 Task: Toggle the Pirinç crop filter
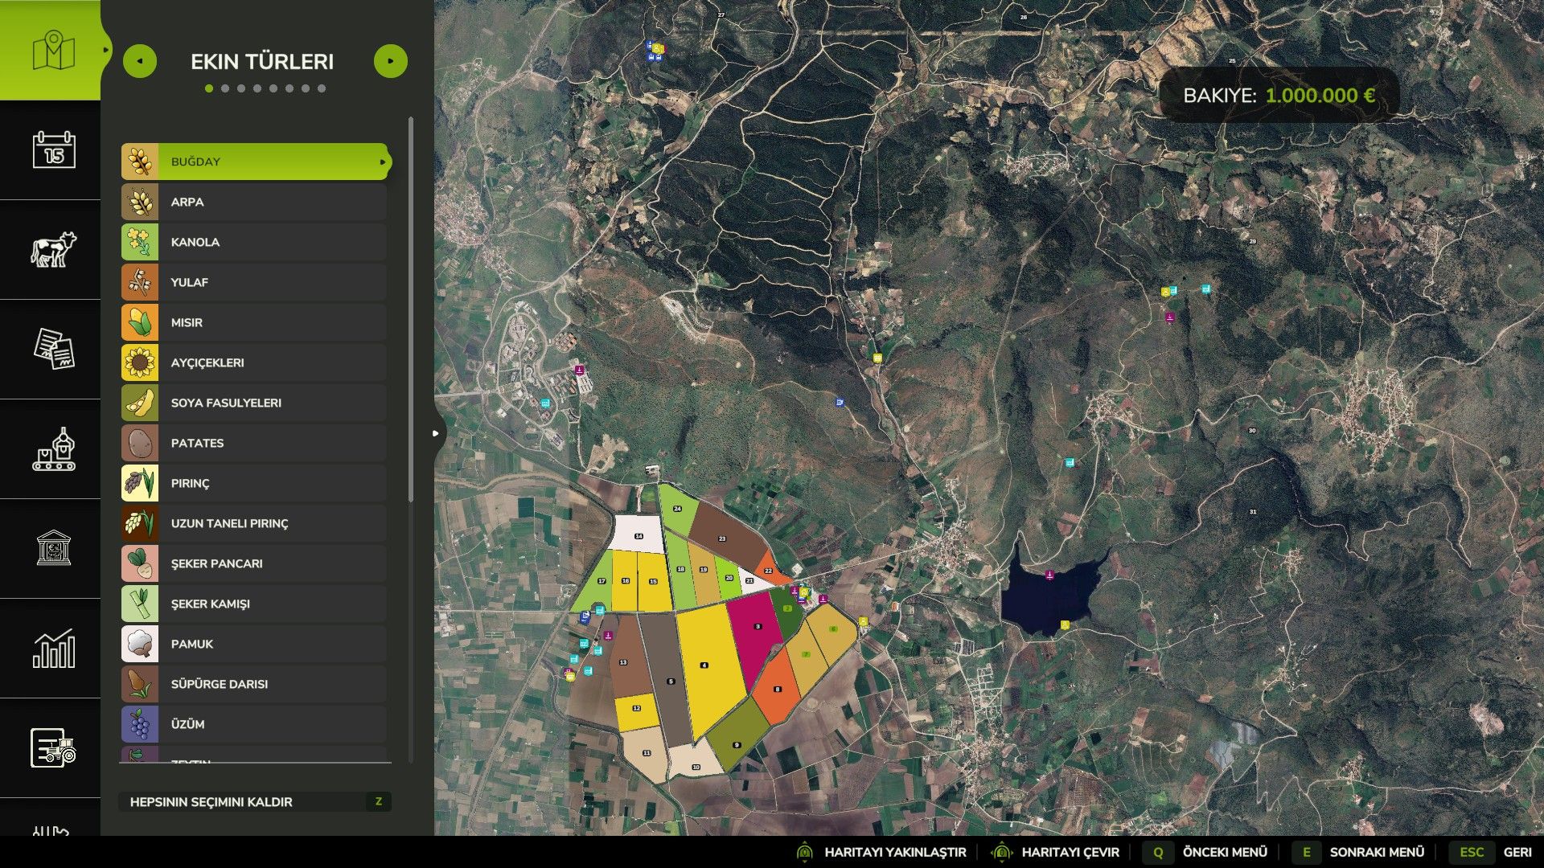click(x=254, y=483)
